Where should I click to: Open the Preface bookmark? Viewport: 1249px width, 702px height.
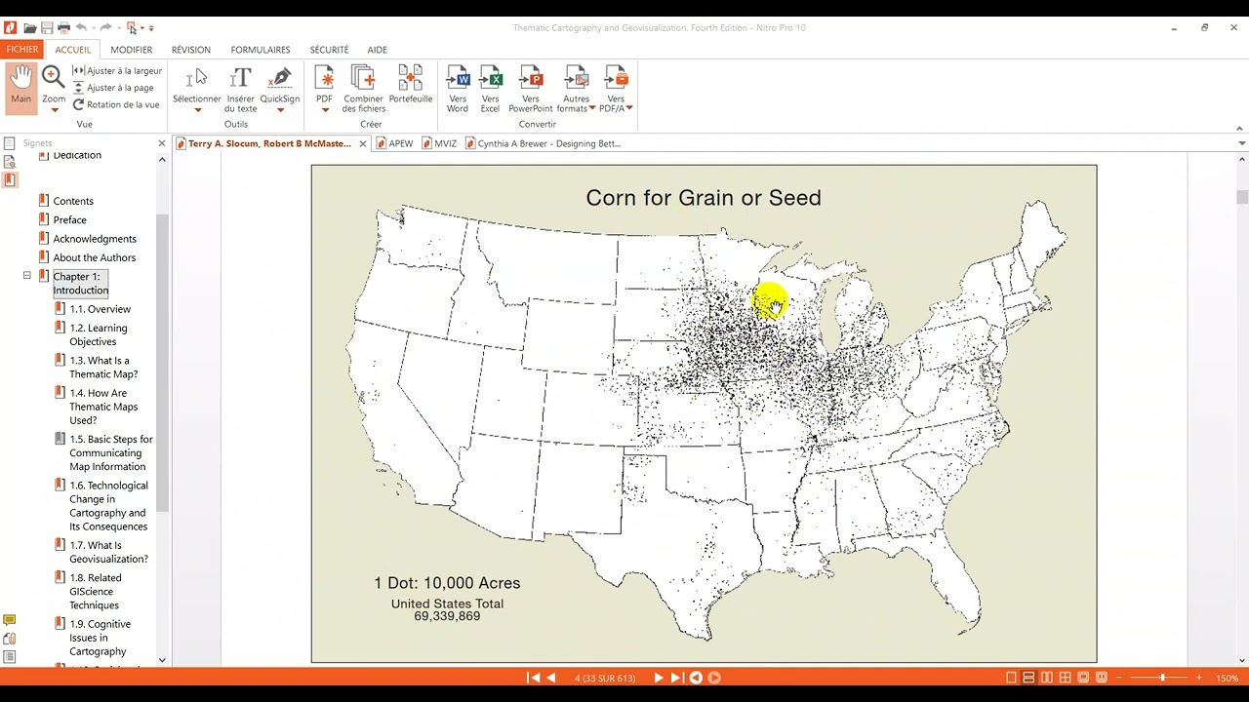pyautogui.click(x=69, y=219)
